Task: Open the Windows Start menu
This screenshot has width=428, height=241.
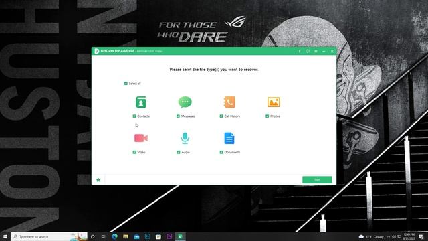Action: pyautogui.click(x=5, y=236)
